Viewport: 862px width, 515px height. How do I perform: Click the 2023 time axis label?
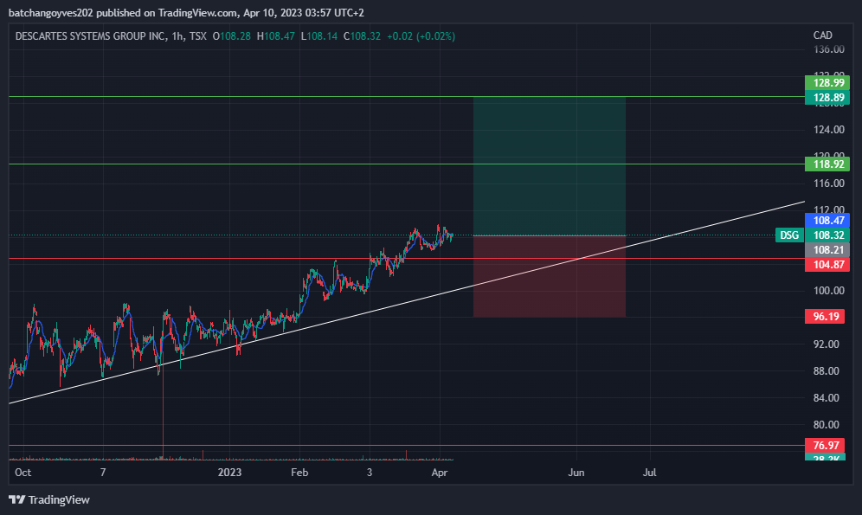[230, 473]
